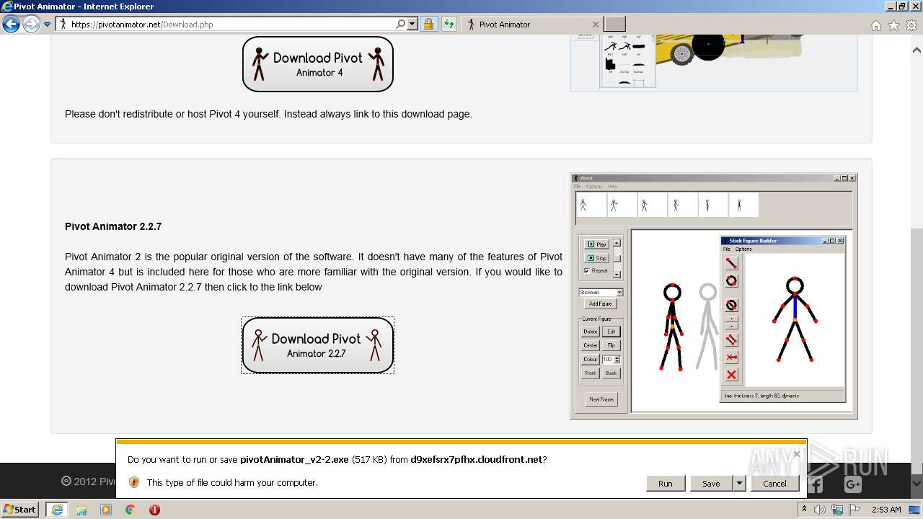
Task: Show hidden tray icons arrow
Action: [804, 510]
